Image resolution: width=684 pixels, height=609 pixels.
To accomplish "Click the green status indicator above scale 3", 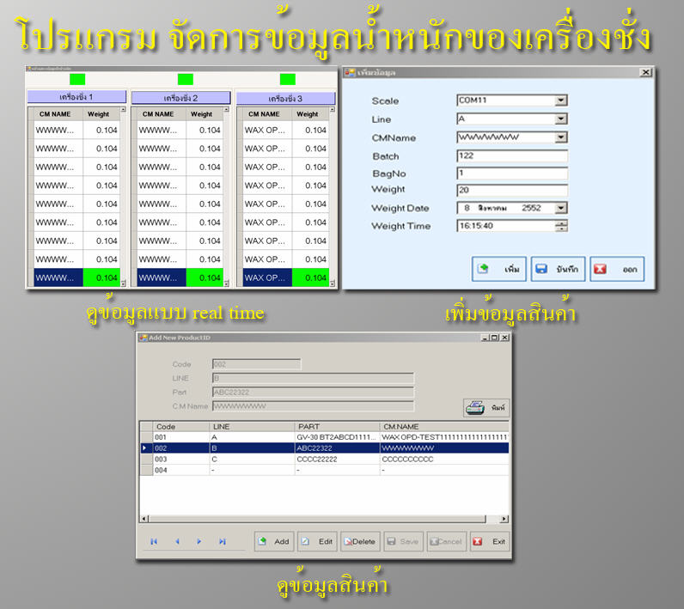I will [x=288, y=79].
